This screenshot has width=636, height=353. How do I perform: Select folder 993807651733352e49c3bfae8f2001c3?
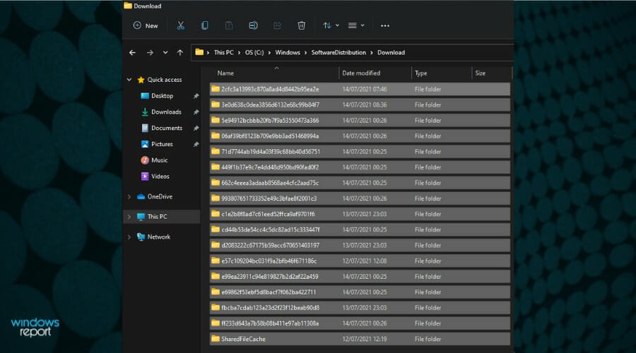360,198
